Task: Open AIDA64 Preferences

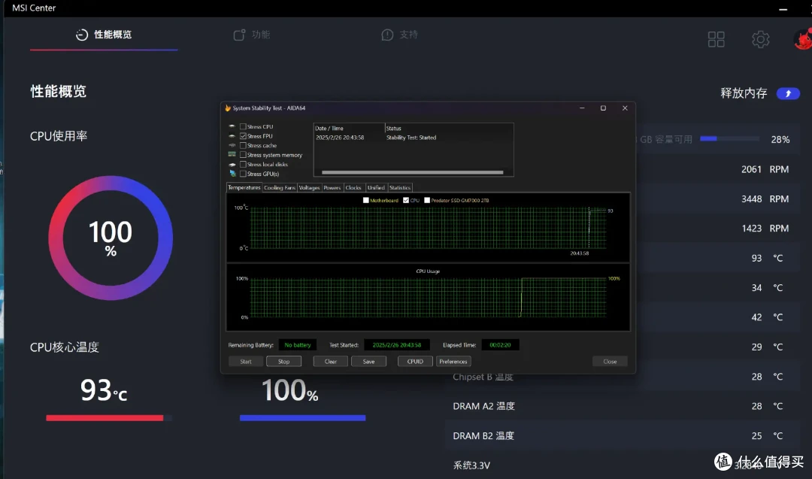Action: (453, 362)
